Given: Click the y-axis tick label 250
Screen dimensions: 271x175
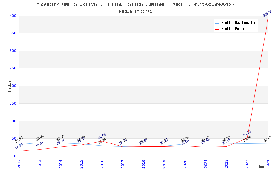Looking at the screenshot, I should point(13,68).
